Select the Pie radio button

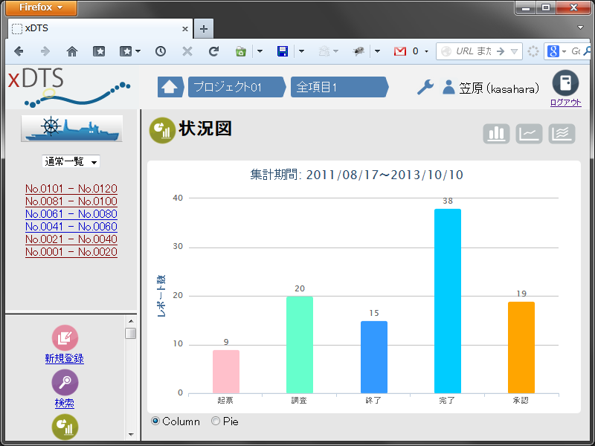click(x=216, y=421)
